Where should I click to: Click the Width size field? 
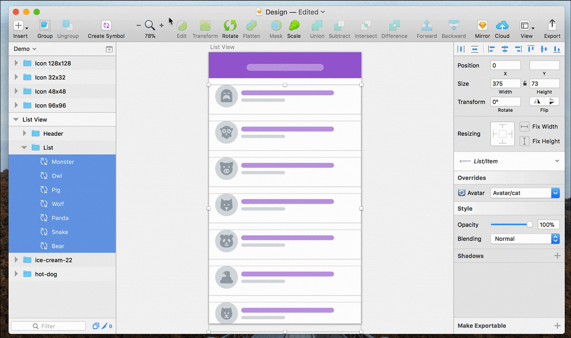505,84
